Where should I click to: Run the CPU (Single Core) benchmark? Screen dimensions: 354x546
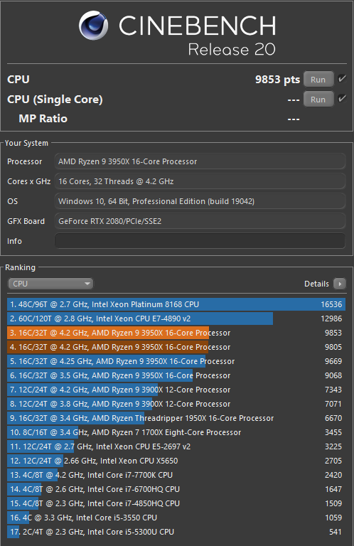[x=318, y=100]
